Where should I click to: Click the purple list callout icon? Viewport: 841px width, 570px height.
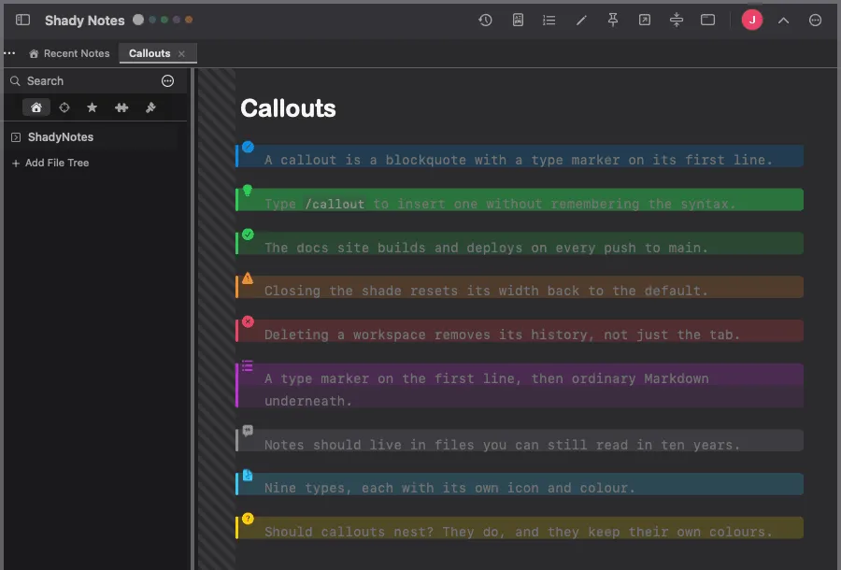point(248,365)
